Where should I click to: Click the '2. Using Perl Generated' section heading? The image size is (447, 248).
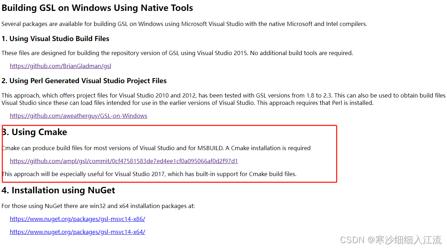pyautogui.click(x=84, y=80)
